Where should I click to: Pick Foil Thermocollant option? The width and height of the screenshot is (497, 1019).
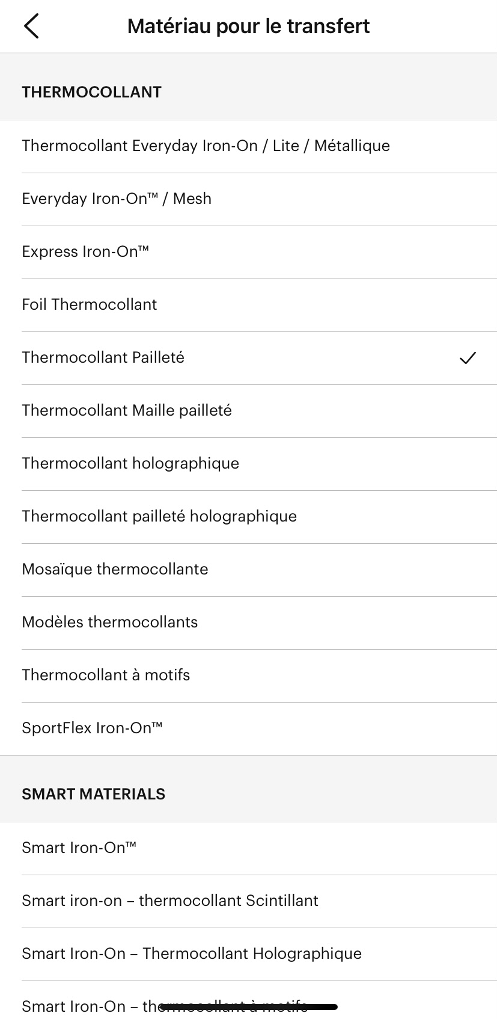[x=90, y=305]
